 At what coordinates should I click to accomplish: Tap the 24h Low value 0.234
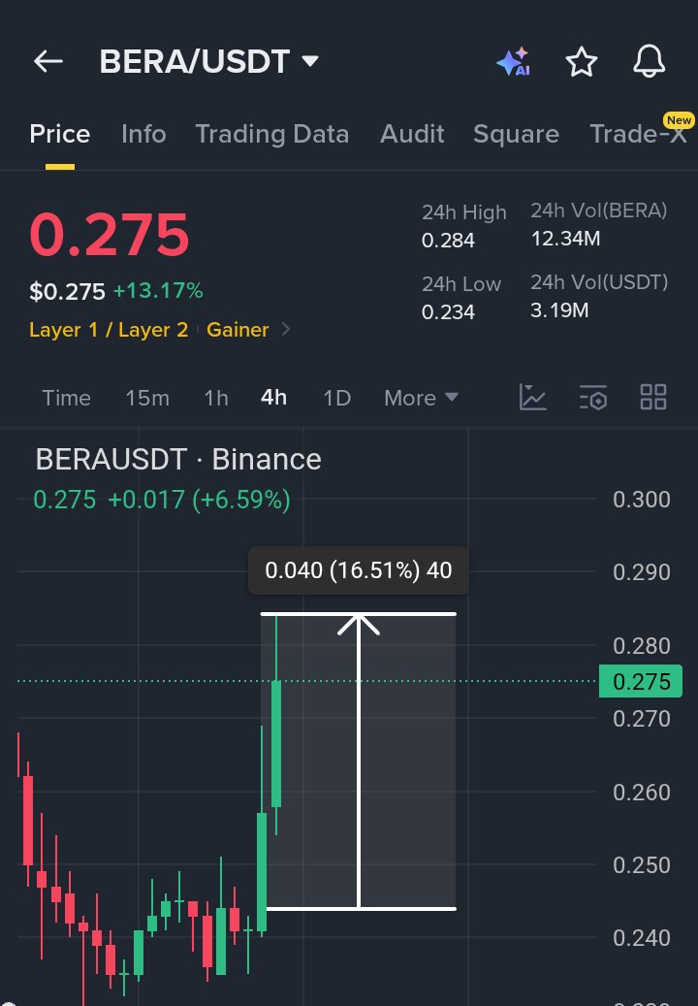click(x=448, y=312)
